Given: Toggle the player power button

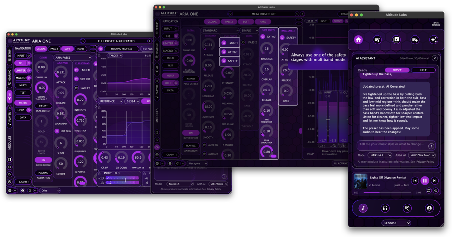Looking at the screenshot, I should 435,191.
